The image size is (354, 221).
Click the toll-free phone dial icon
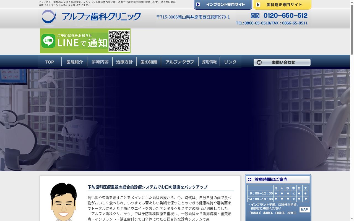[x=255, y=16]
